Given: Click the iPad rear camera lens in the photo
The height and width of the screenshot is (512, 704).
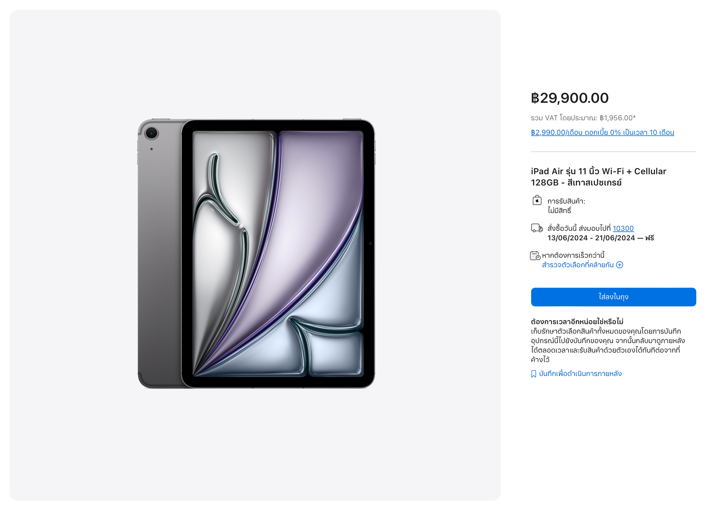Looking at the screenshot, I should click(152, 133).
